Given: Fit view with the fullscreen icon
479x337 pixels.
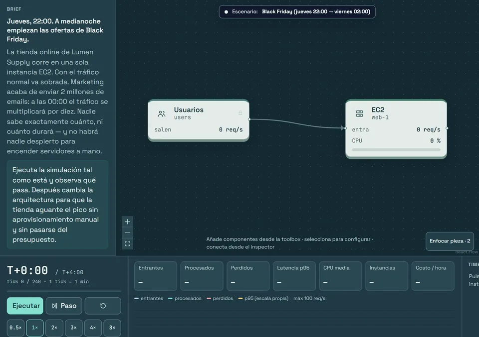Looking at the screenshot, I should pyautogui.click(x=127, y=244).
